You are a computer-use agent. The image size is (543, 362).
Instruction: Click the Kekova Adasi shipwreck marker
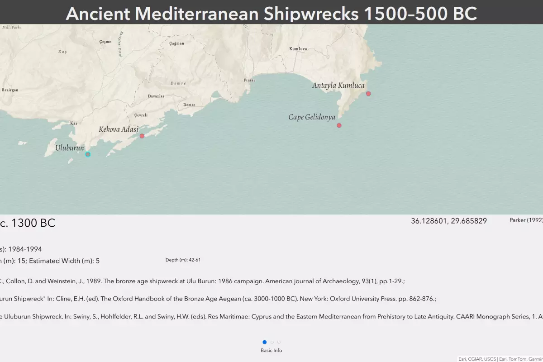(x=142, y=136)
